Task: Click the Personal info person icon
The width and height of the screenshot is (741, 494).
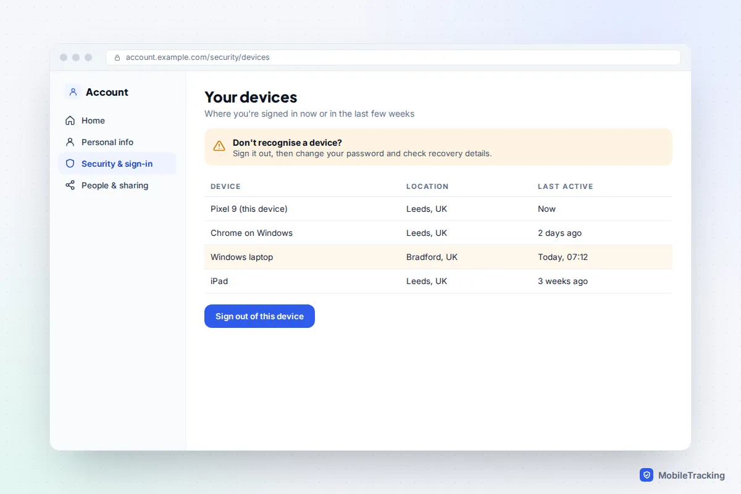Action: pos(70,142)
